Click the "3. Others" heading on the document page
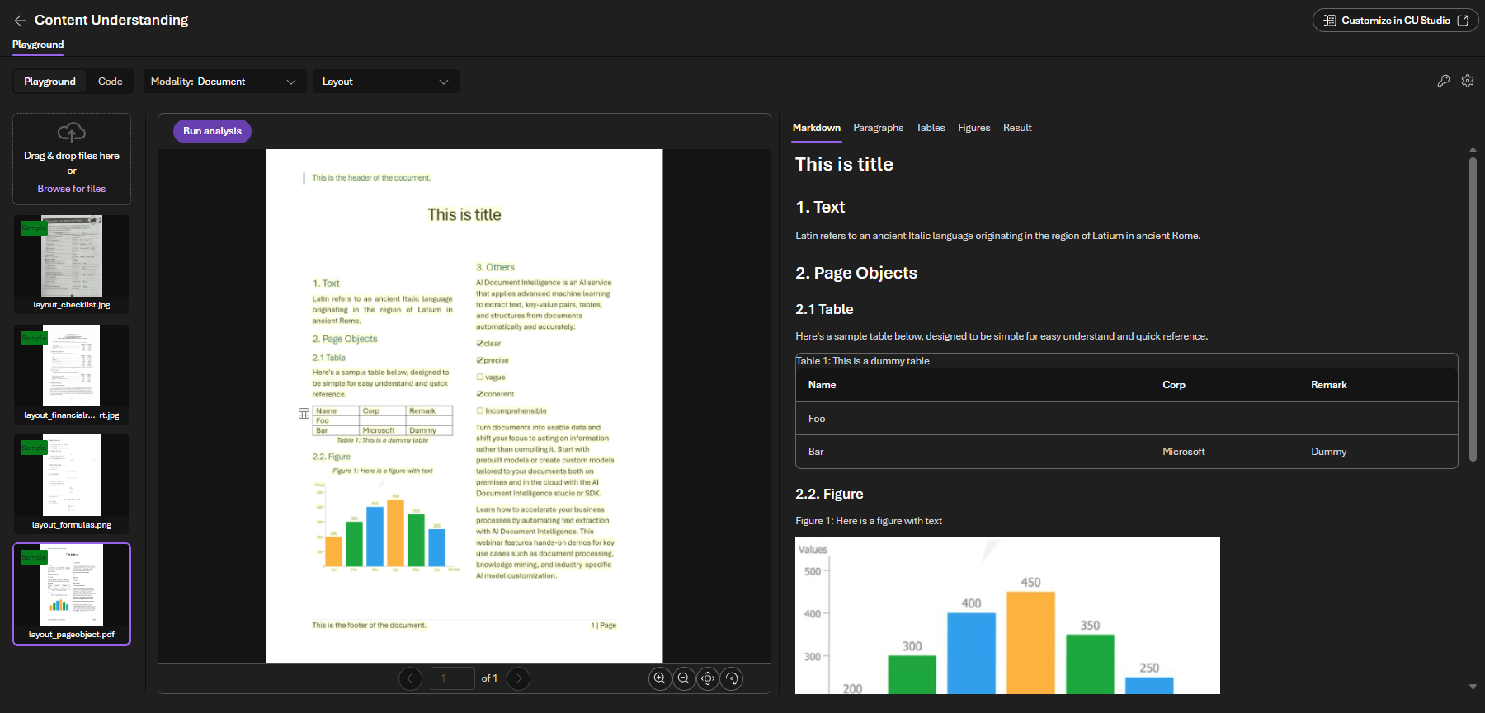1485x713 pixels. (x=495, y=267)
